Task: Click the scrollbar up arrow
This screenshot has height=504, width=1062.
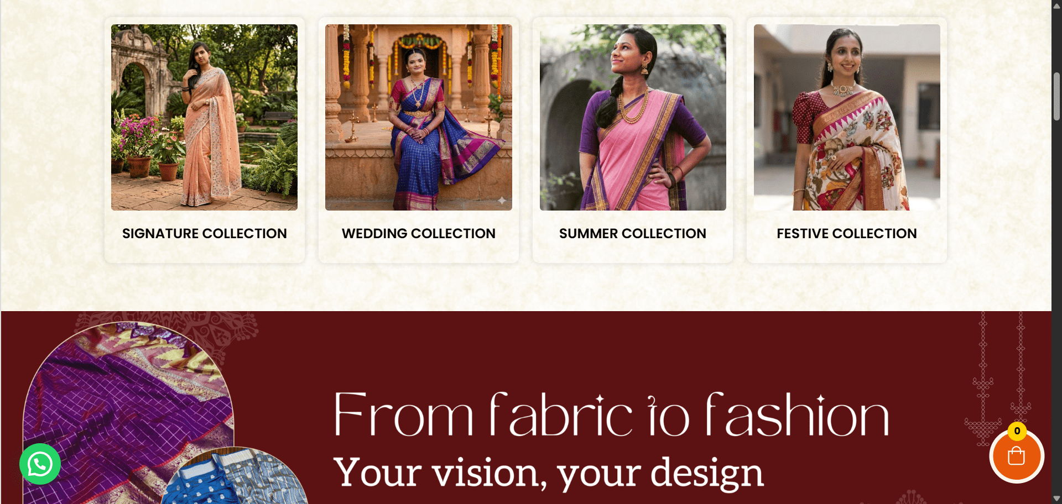Action: [x=1056, y=6]
